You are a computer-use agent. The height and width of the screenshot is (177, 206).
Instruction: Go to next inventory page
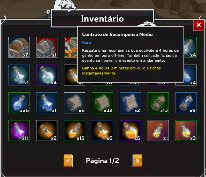(x=137, y=161)
